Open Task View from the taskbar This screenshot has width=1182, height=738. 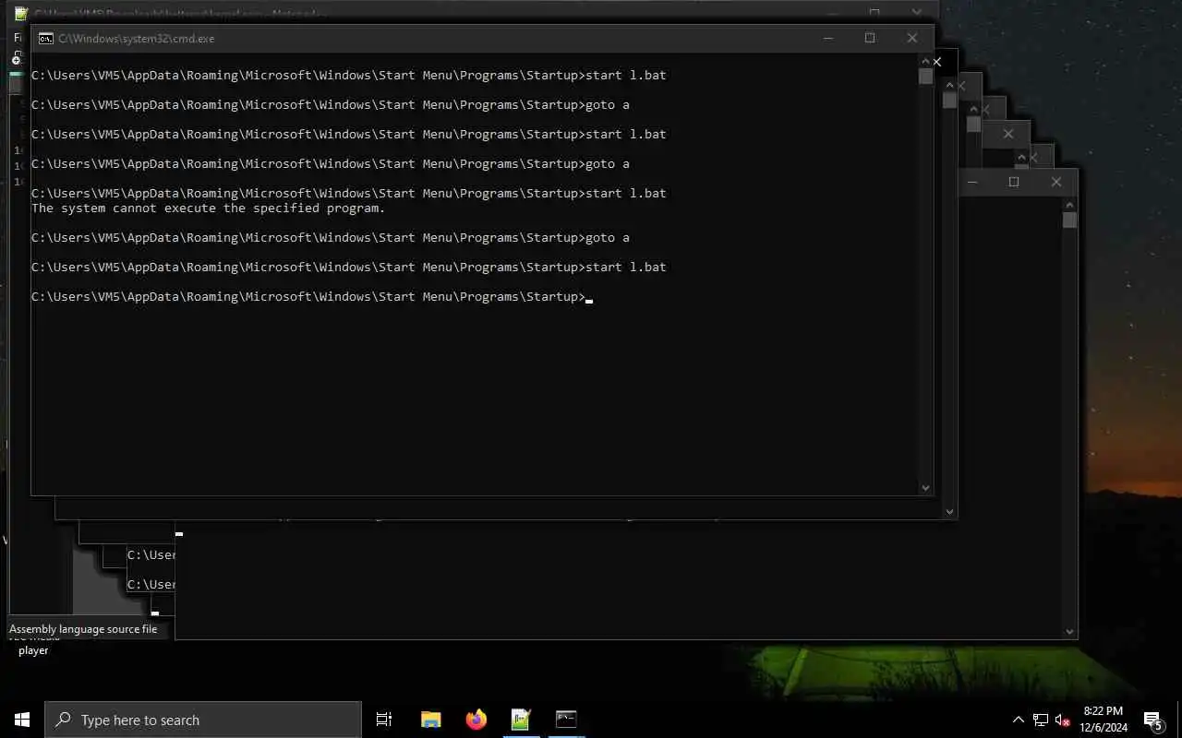[384, 720]
